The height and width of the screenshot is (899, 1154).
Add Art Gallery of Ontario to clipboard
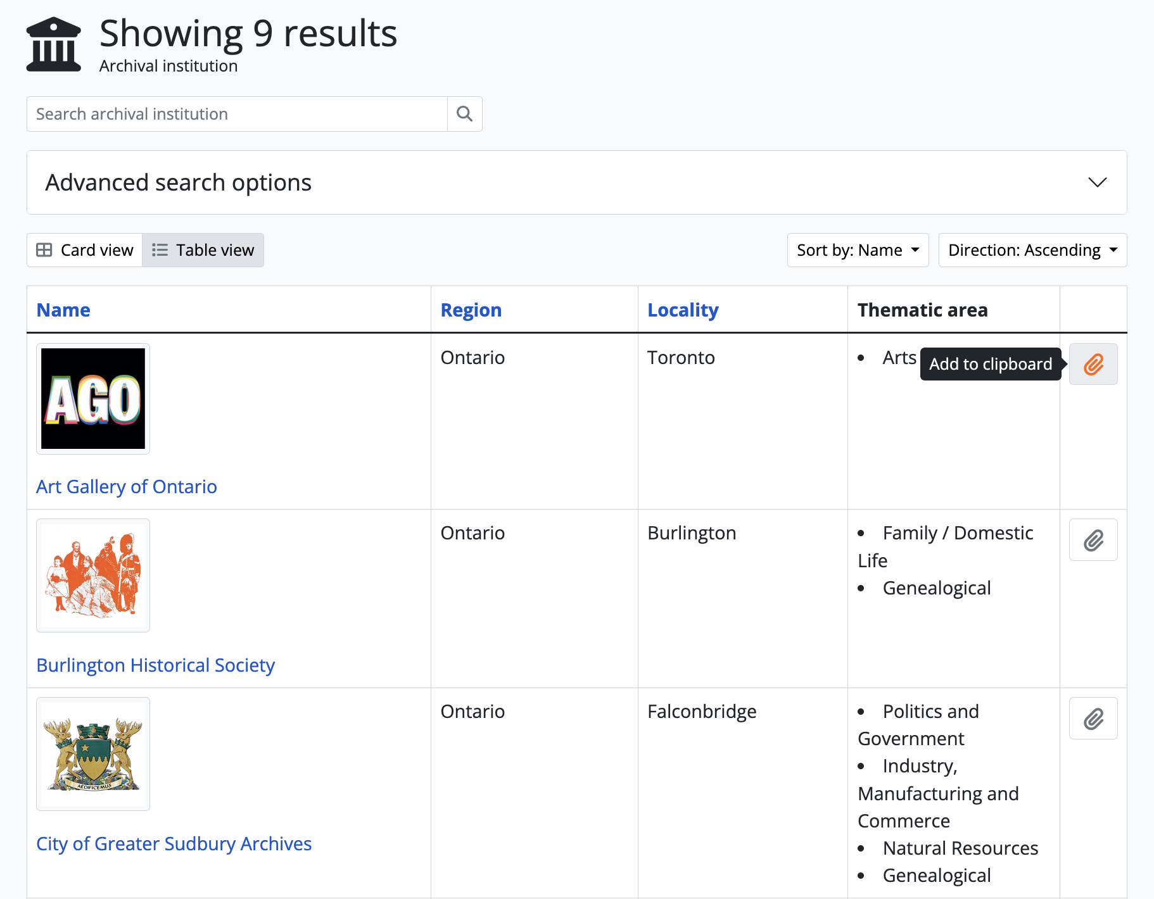(1093, 364)
